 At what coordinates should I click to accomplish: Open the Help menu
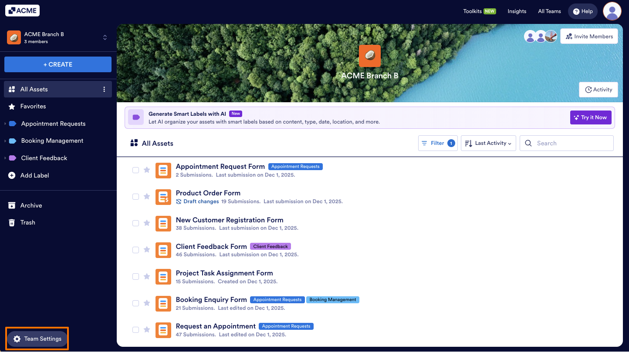[583, 11]
